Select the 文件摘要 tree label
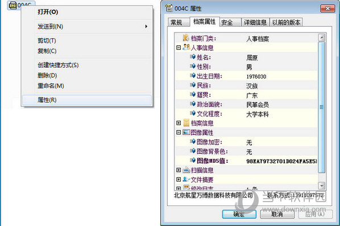Screen dimensions: 340x226 pos(202,179)
